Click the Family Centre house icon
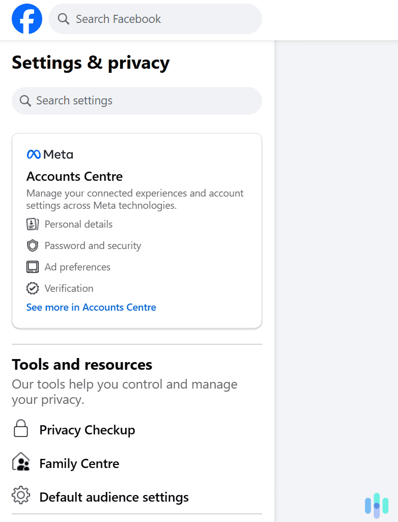398x522 pixels. click(x=21, y=462)
